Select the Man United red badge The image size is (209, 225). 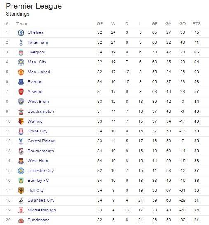[x=21, y=72]
